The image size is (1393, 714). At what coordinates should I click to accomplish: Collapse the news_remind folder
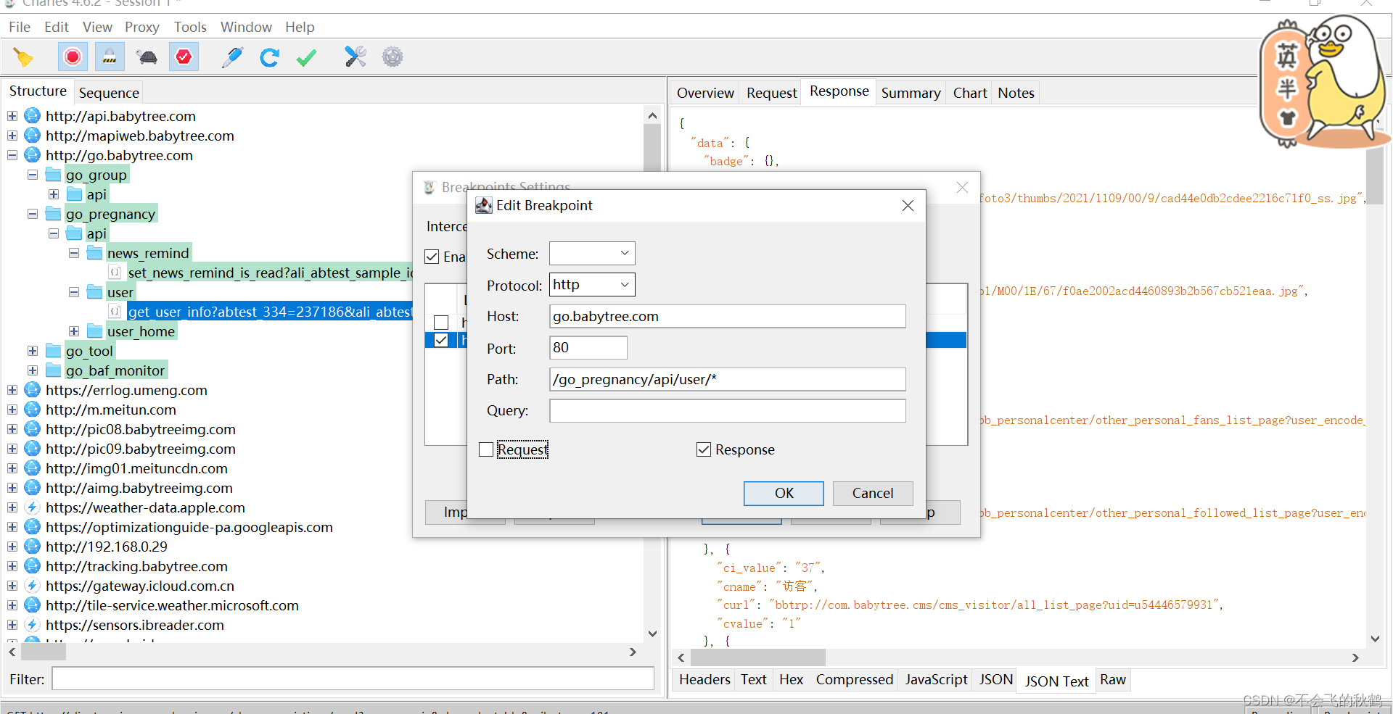pyautogui.click(x=74, y=253)
